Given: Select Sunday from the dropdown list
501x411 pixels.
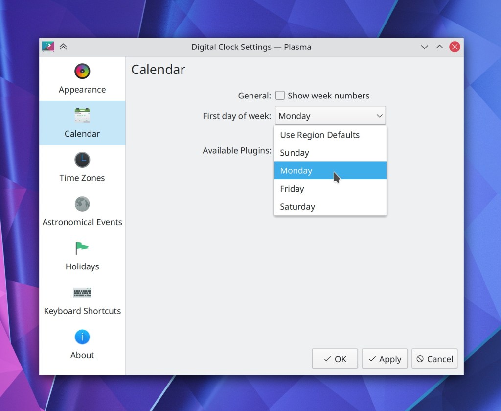Looking at the screenshot, I should click(x=295, y=153).
